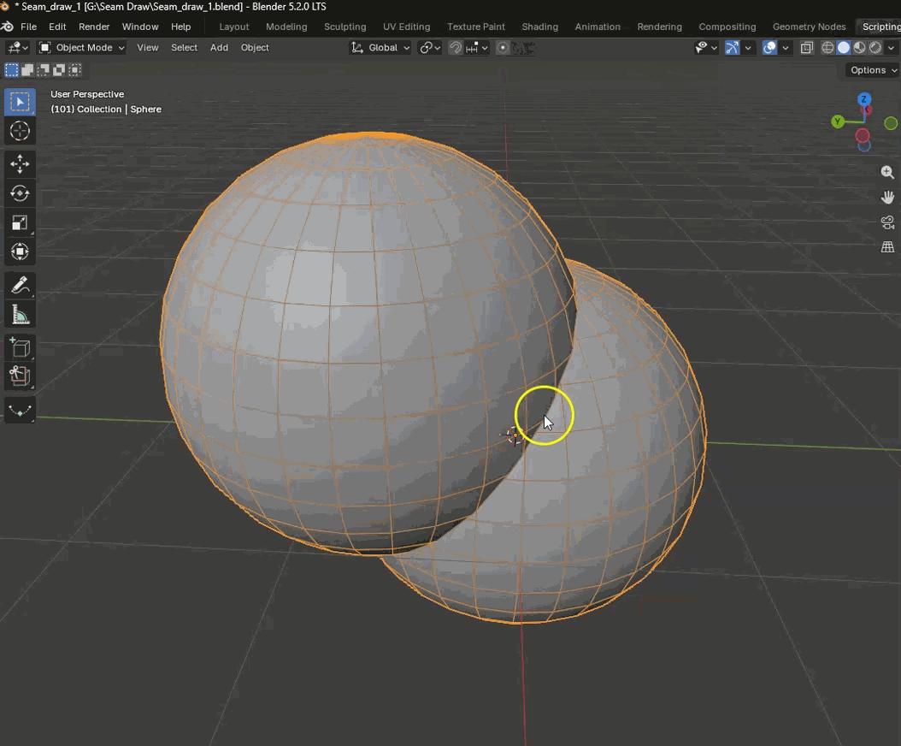Toggle X-Ray mode
The width and height of the screenshot is (901, 746).
click(807, 48)
